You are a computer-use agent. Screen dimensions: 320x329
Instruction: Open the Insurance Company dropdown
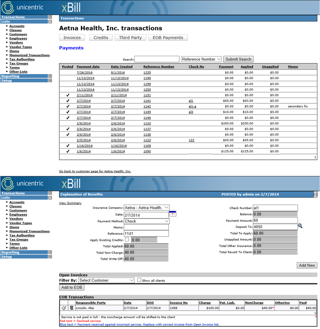146,208
